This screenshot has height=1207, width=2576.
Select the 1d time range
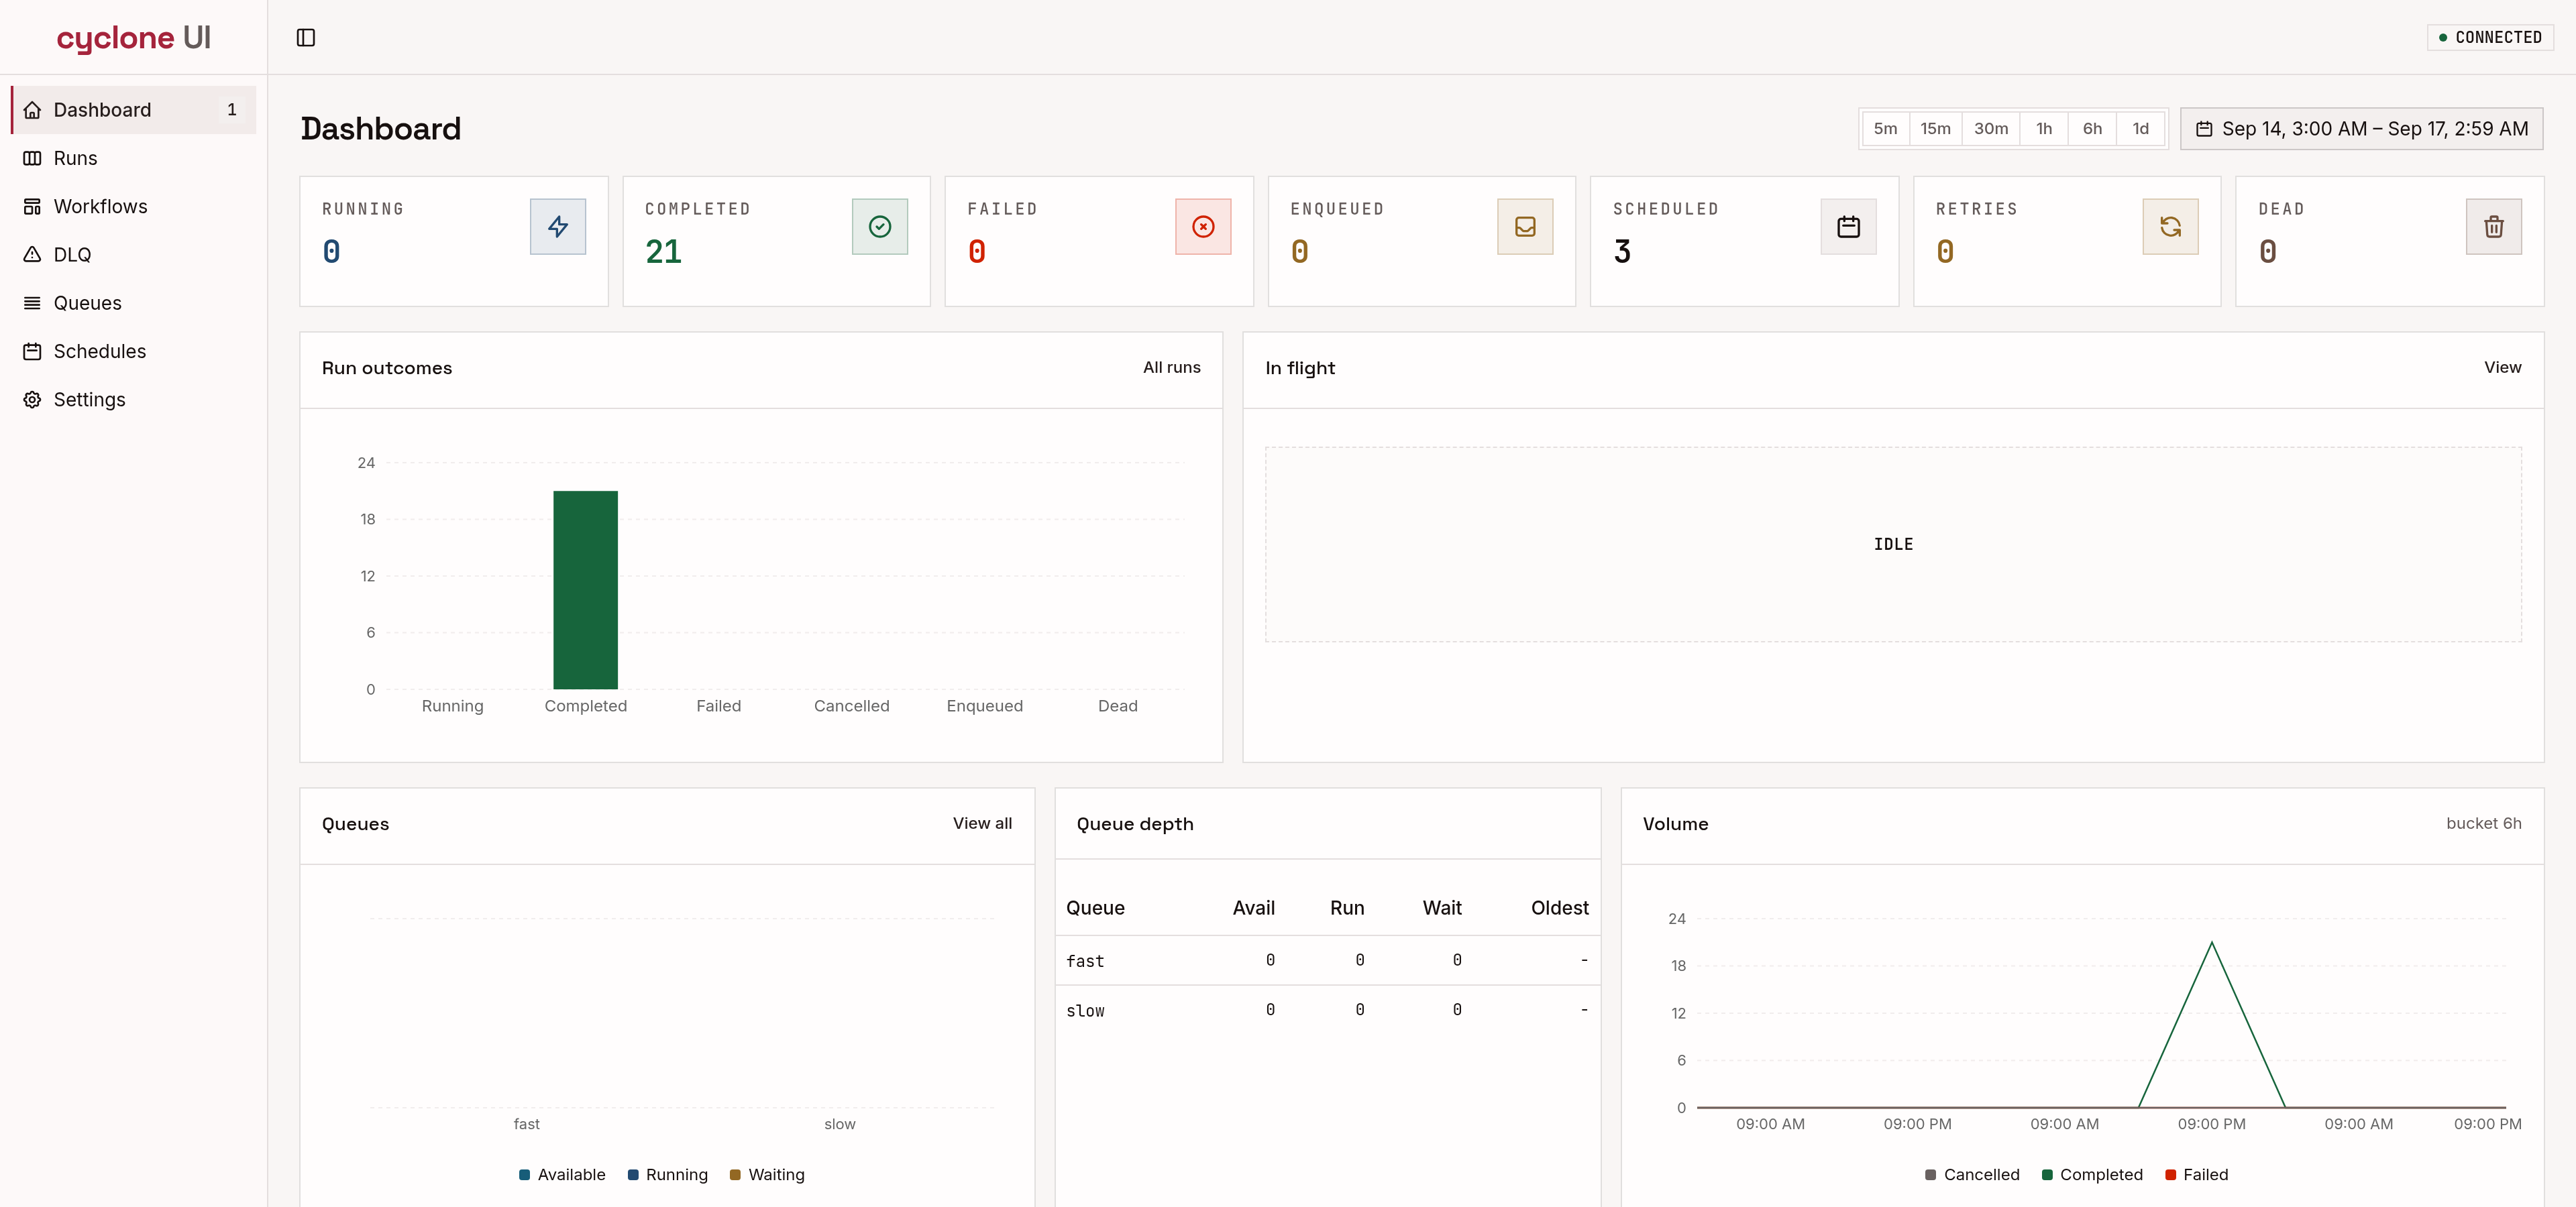(x=2140, y=129)
